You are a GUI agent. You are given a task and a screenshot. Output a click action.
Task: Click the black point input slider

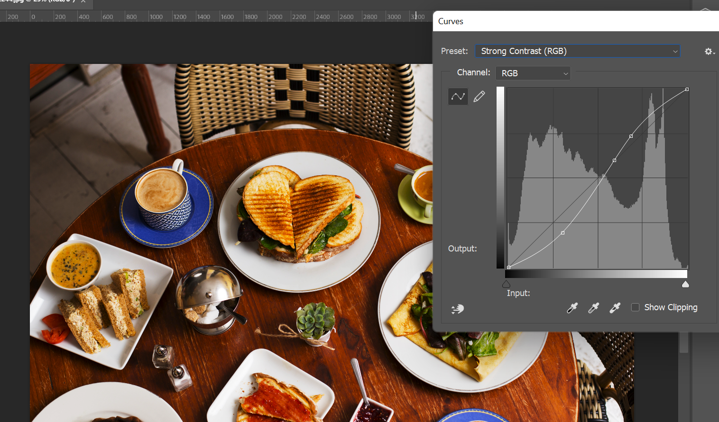click(x=506, y=284)
